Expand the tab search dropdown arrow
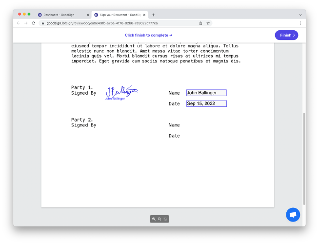 tap(300, 15)
